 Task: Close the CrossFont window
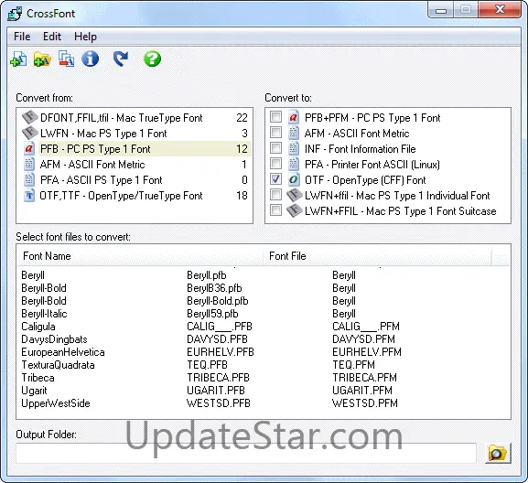click(x=500, y=10)
